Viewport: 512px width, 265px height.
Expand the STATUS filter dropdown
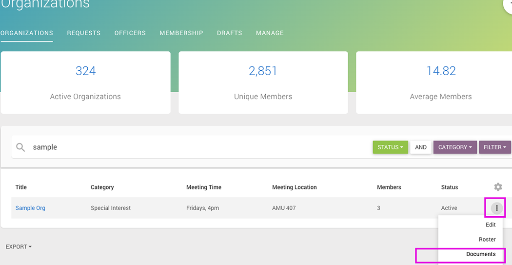click(x=390, y=147)
